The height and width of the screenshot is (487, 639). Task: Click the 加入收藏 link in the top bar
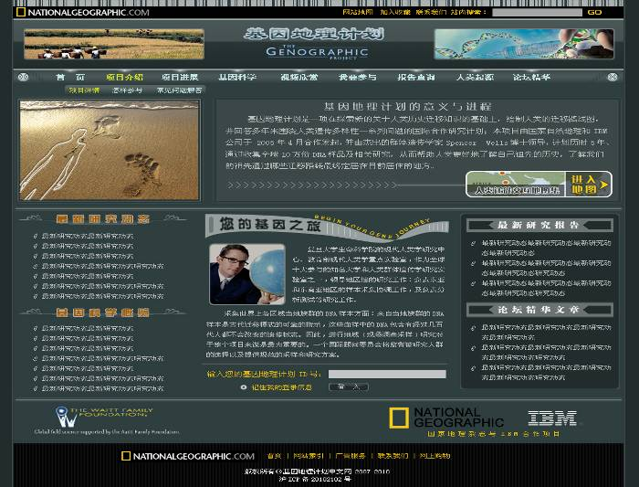click(x=395, y=12)
